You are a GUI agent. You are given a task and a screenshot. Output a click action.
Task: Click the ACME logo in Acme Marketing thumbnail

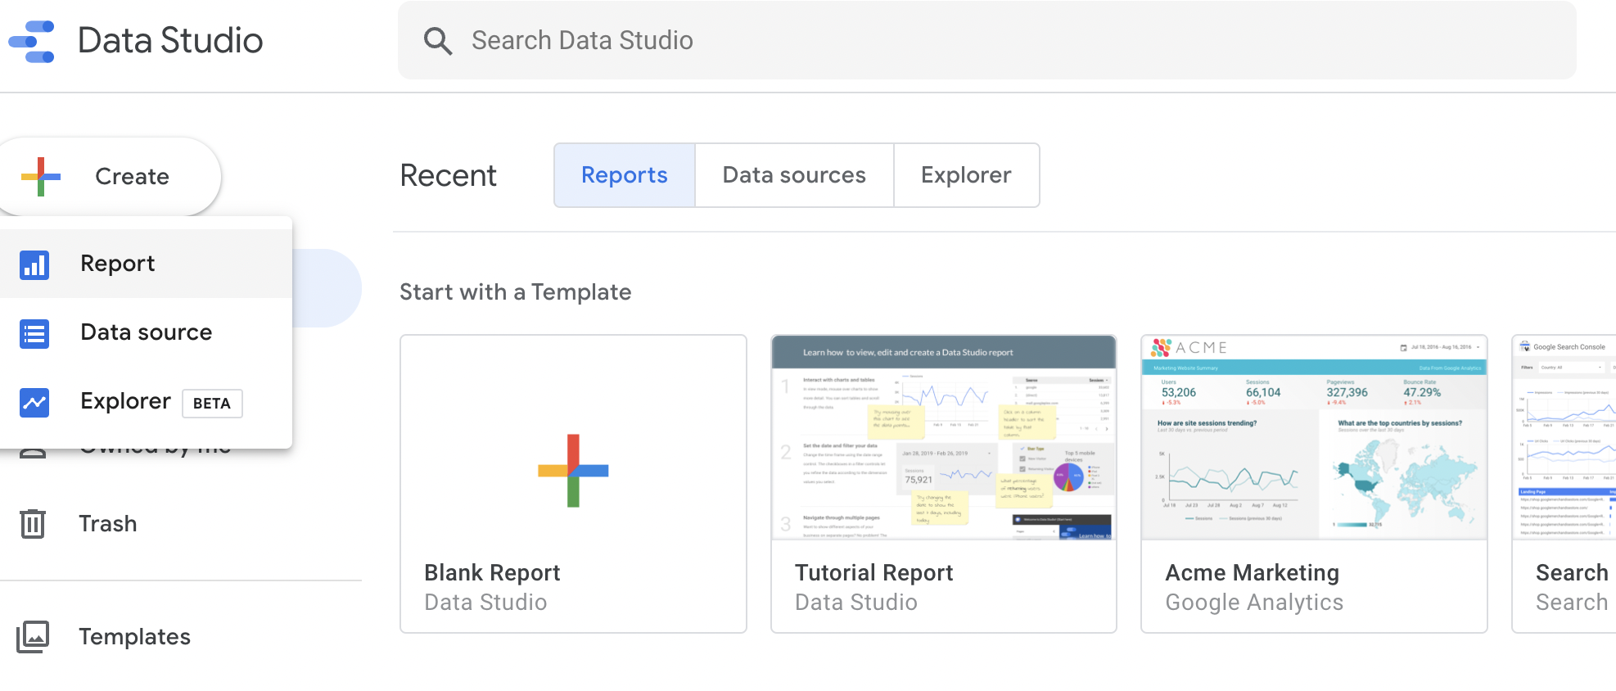[x=1189, y=348]
